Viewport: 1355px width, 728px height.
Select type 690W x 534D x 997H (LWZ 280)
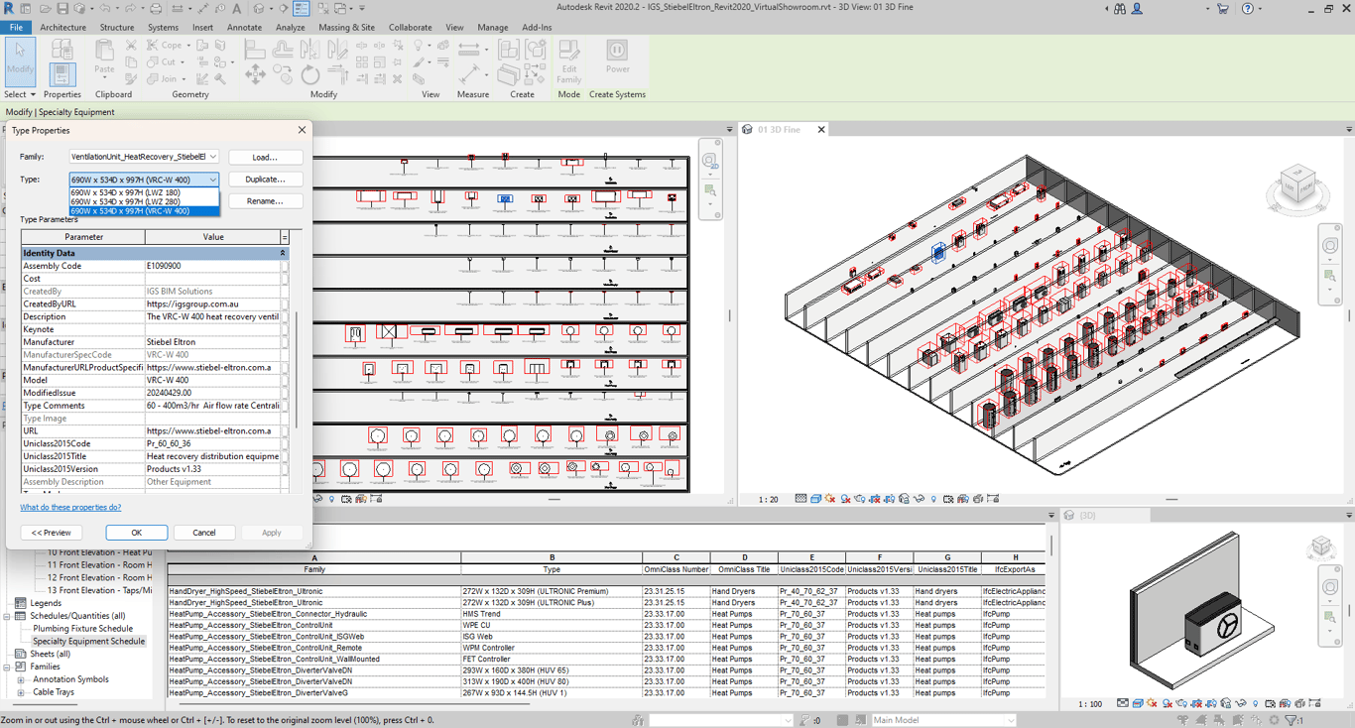125,201
